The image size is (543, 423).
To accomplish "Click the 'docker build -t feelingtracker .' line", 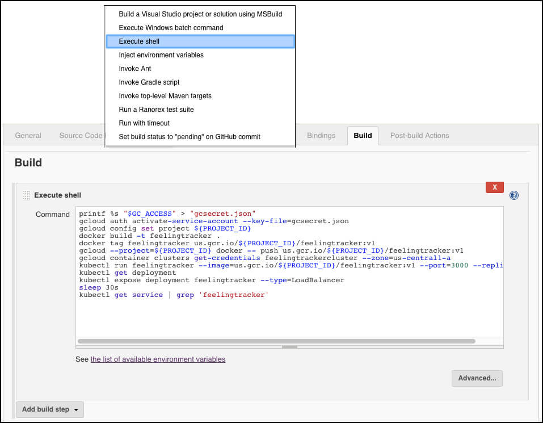I will click(x=150, y=236).
